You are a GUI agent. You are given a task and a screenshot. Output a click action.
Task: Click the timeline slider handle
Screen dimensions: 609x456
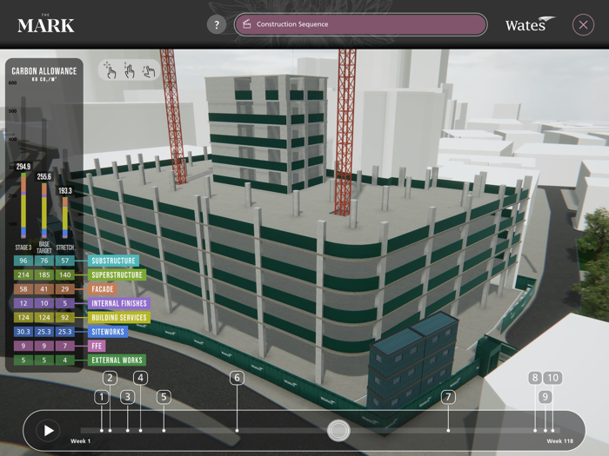click(x=338, y=431)
